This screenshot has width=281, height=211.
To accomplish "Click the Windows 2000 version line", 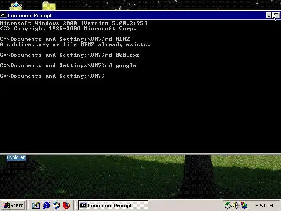I will tap(74, 23).
